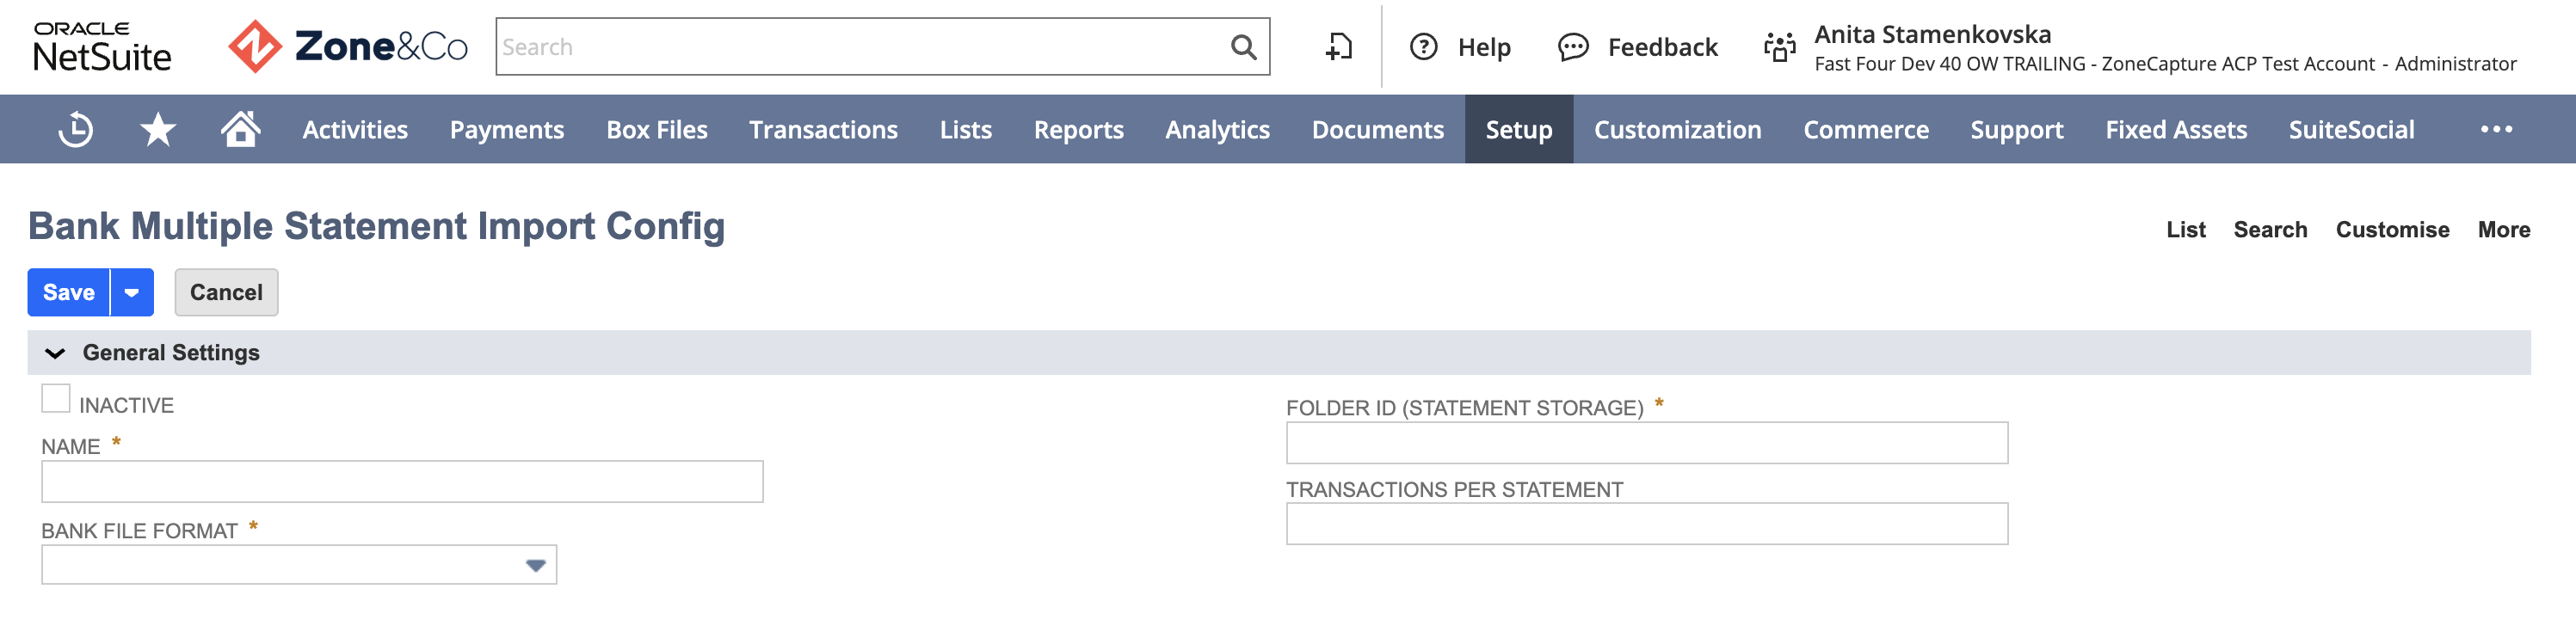Click the change roles icon
This screenshot has height=626, width=2576.
1779,47
